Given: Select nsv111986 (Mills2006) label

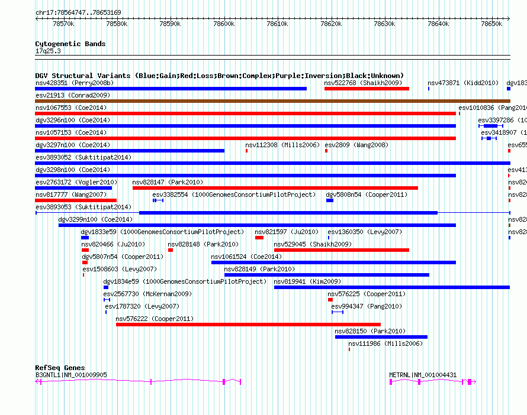Looking at the screenshot, I should tap(385, 343).
